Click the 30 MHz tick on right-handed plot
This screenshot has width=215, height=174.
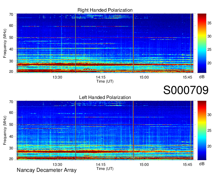(11, 61)
